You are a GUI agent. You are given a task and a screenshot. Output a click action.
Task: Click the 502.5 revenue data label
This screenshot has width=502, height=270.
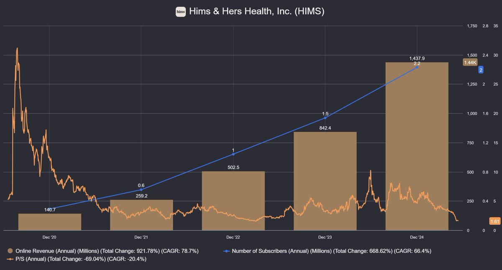point(233,168)
